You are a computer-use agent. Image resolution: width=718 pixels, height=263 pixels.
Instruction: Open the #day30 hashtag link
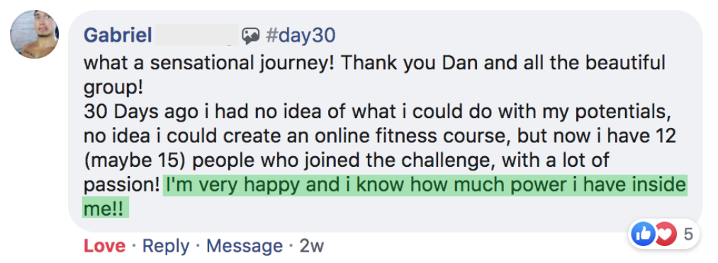[301, 35]
